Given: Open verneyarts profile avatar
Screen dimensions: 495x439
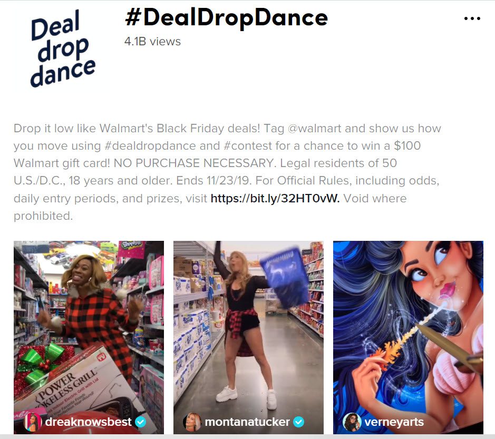Looking at the screenshot, I should (x=352, y=422).
